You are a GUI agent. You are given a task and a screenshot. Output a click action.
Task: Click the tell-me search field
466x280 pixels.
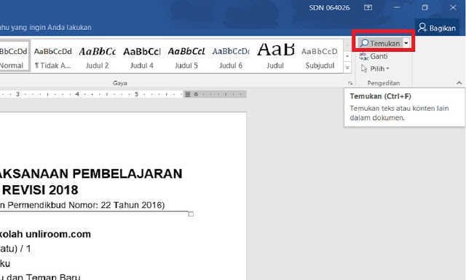46,28
